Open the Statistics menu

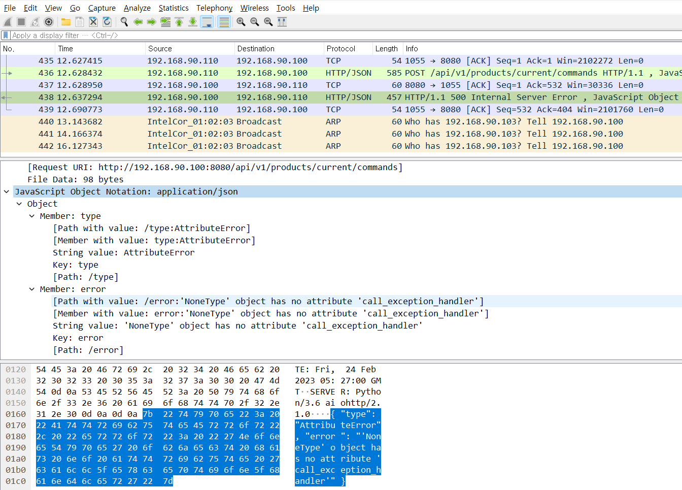click(174, 8)
